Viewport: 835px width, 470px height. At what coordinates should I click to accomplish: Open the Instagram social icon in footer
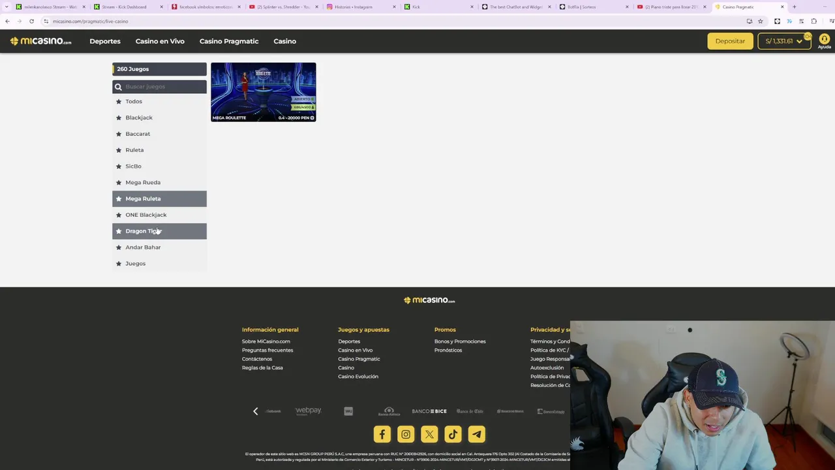click(x=406, y=434)
